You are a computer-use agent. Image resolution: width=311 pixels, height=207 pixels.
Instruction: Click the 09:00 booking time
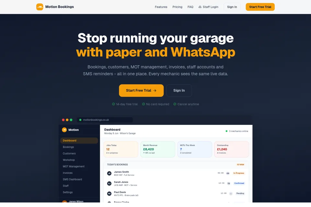tap(221, 173)
